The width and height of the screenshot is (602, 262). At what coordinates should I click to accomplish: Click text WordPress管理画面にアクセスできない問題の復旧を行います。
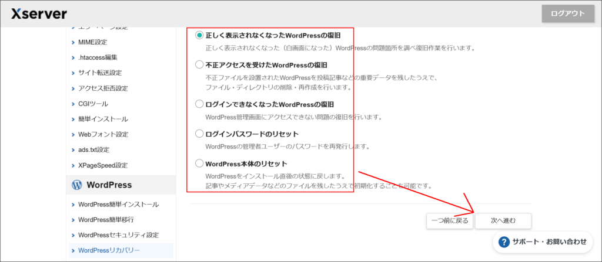294,117
